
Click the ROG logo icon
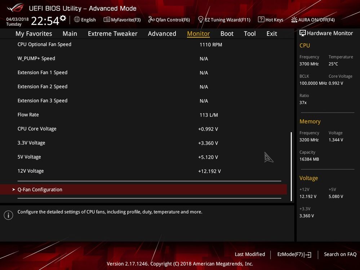[x=15, y=8]
